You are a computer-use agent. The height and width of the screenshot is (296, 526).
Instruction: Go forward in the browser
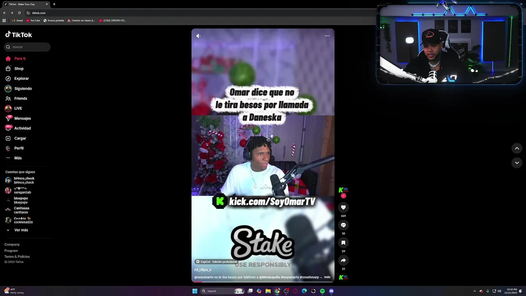pos(12,13)
